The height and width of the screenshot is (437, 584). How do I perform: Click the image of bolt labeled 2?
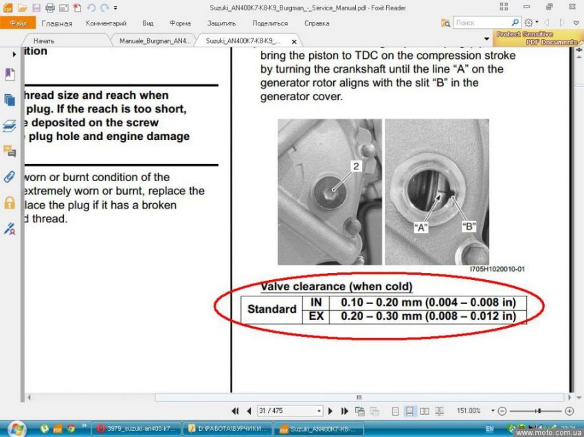330,191
